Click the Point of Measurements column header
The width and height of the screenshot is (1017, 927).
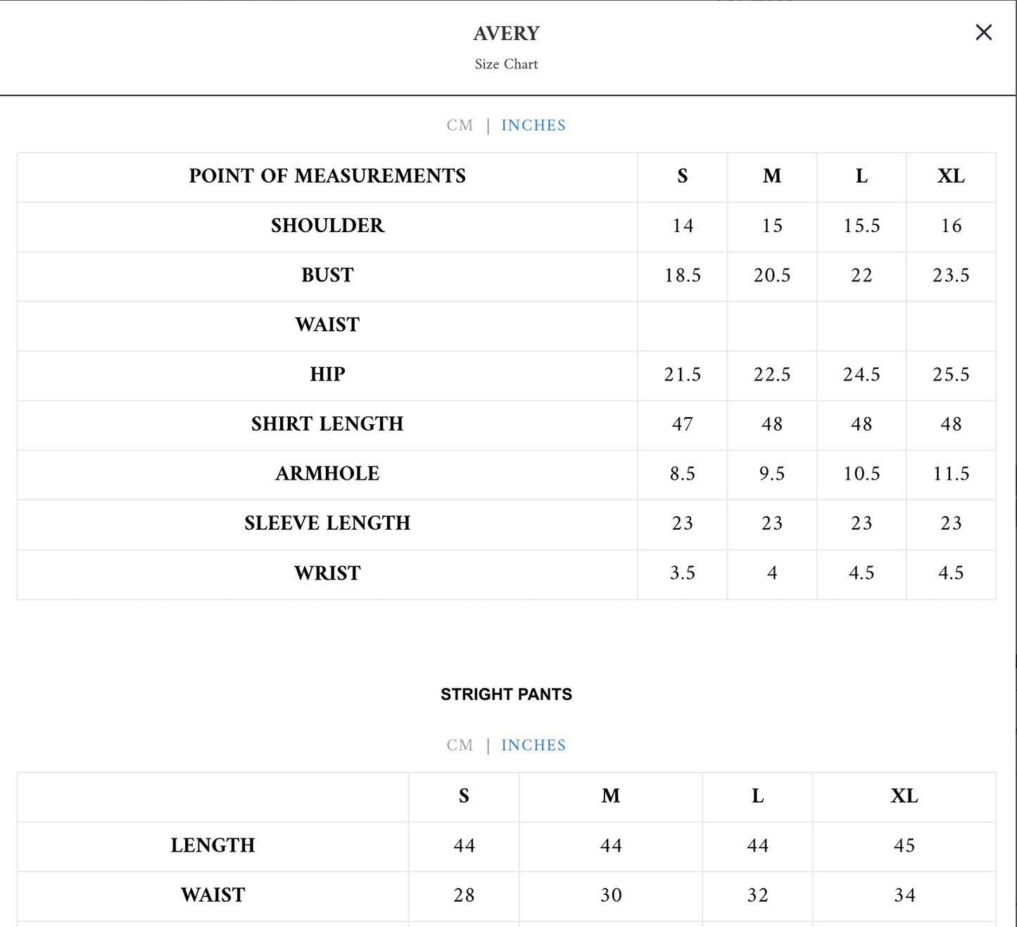click(x=327, y=176)
